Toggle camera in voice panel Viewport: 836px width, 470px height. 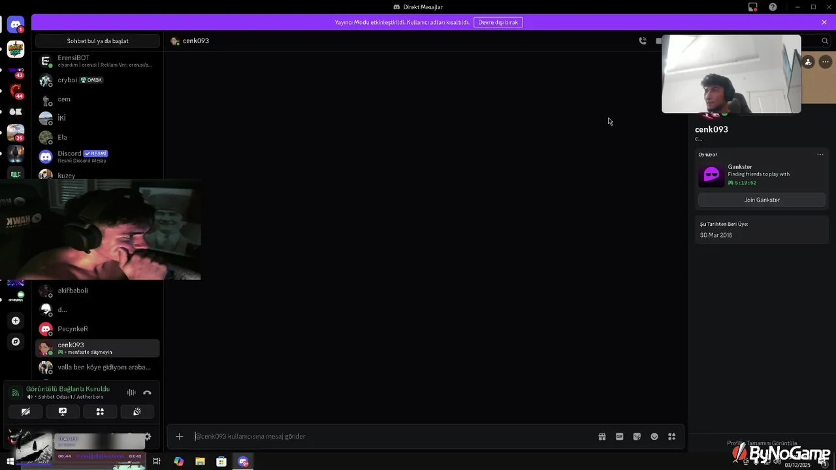[25, 412]
